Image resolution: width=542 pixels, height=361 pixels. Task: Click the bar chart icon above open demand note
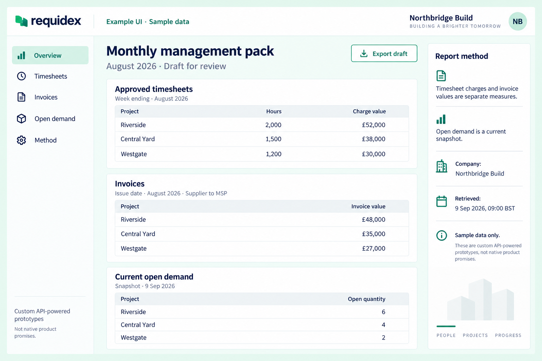click(x=441, y=119)
